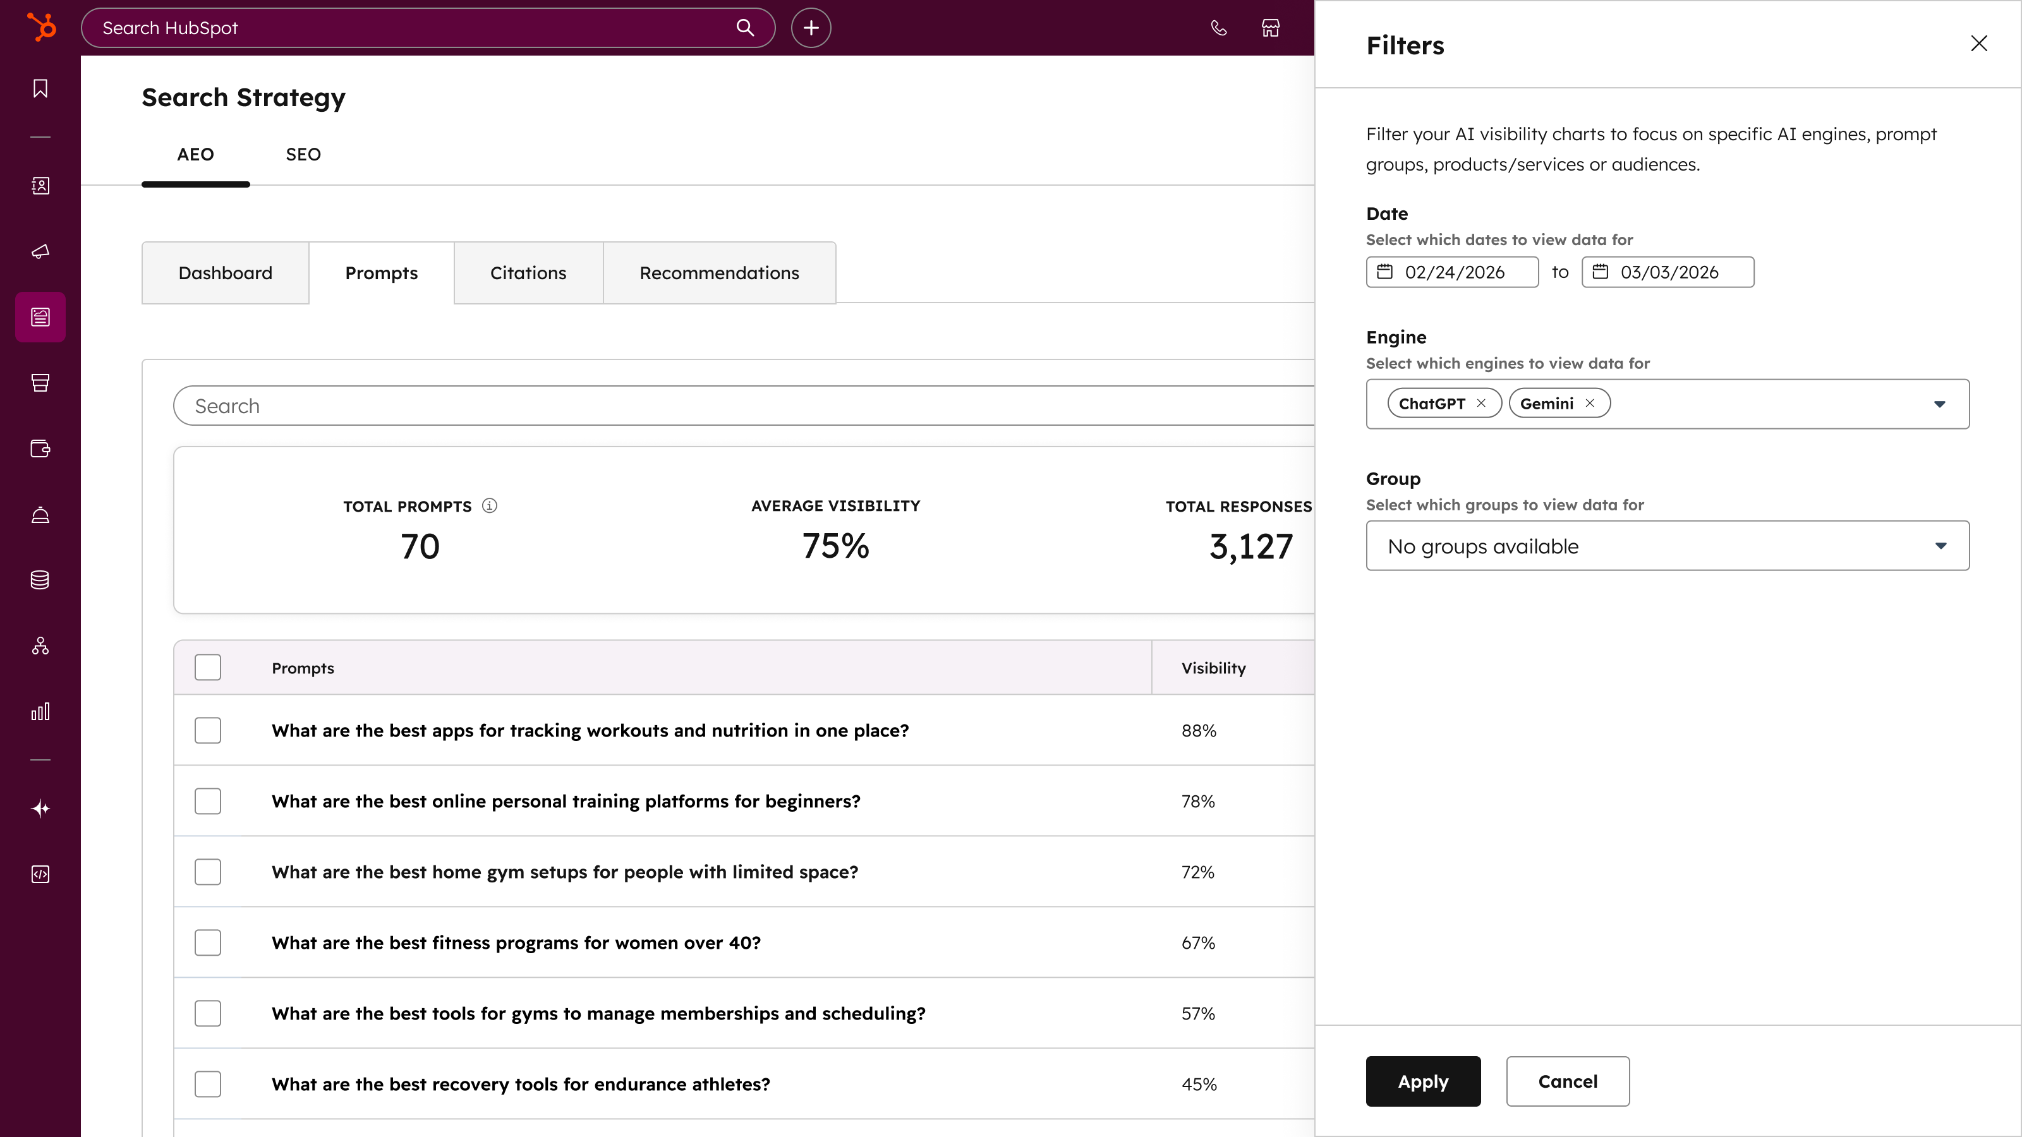
Task: Open the Marketplace icon in the top bar
Action: pos(1270,27)
